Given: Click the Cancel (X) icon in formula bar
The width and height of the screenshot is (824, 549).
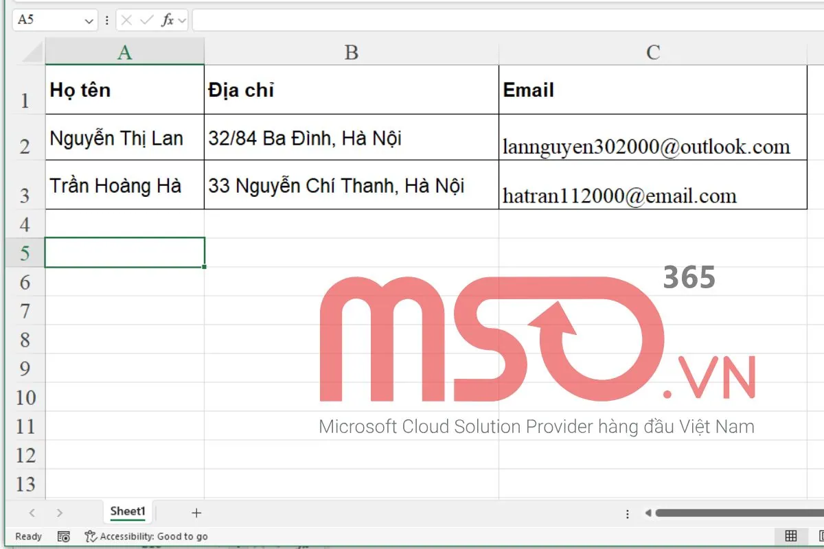Looking at the screenshot, I should (x=126, y=19).
